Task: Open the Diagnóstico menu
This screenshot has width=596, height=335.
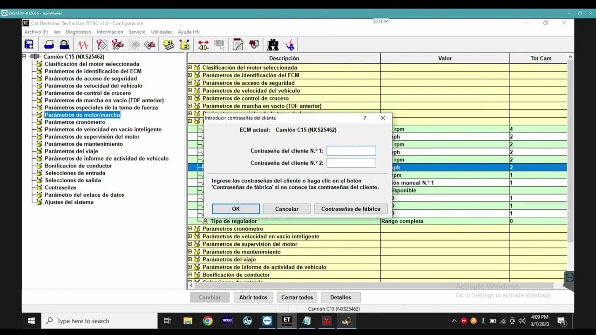Action: point(78,32)
